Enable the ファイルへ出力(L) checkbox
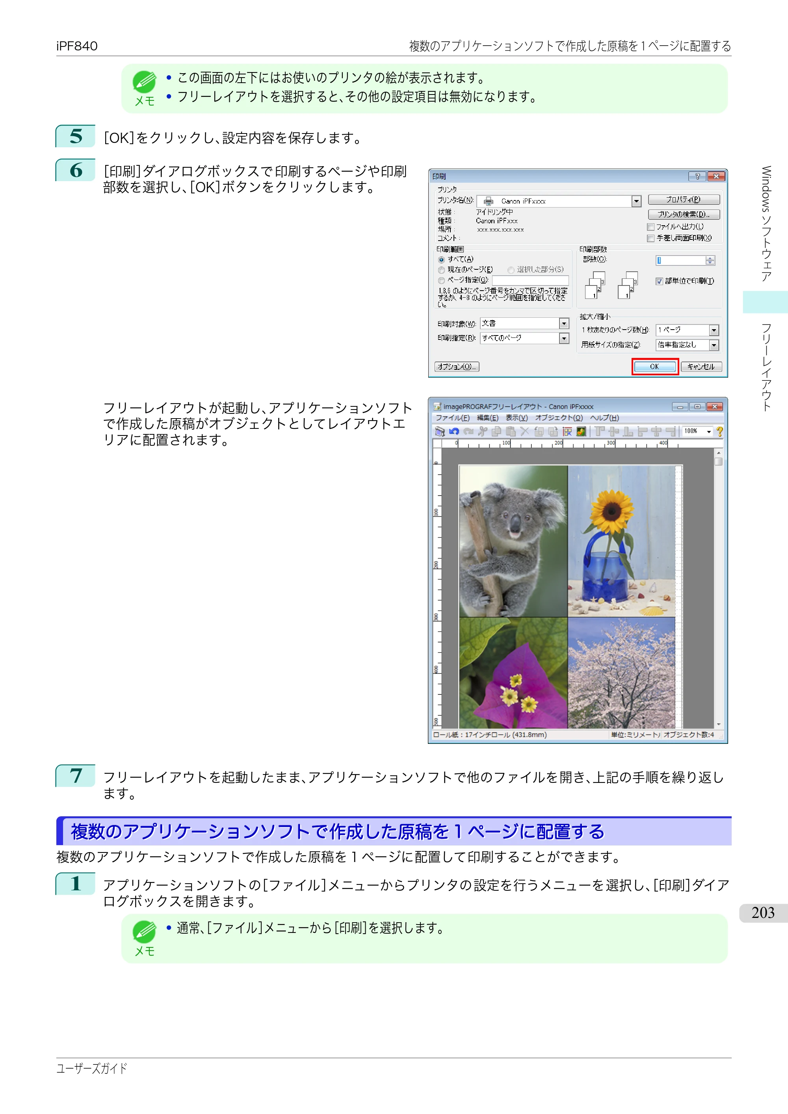The image size is (788, 1114). (650, 227)
